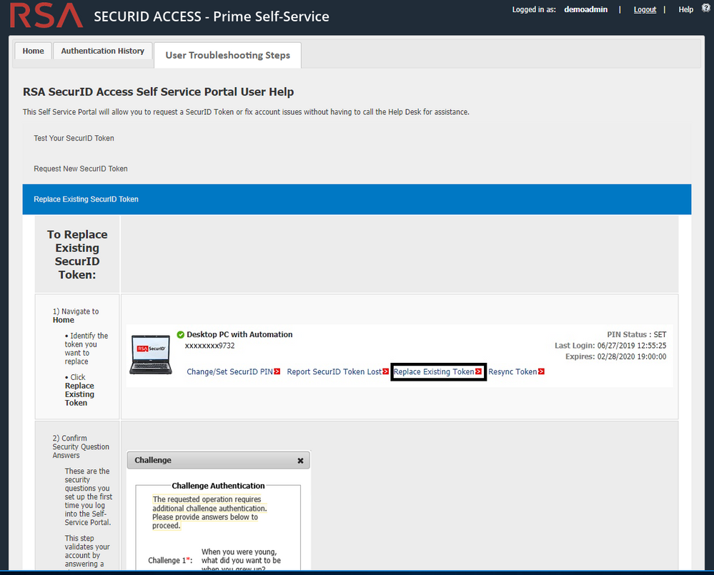This screenshot has width=714, height=575.
Task: Click the SecurID laptop token image
Action: (x=150, y=354)
